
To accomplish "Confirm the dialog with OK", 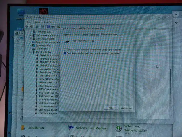I will 111,108.
